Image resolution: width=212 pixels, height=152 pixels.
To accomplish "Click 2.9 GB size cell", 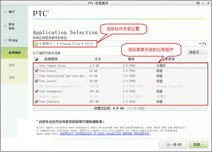I will [x=94, y=66].
